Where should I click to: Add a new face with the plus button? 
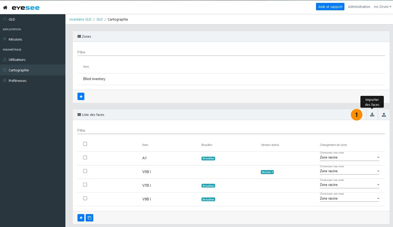click(81, 217)
